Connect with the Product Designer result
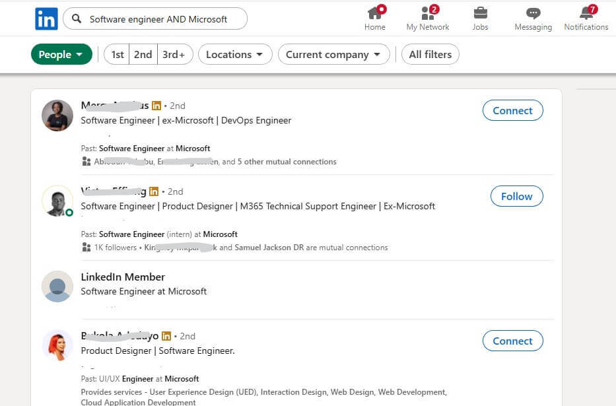Viewport: 616px width, 406px height. point(513,341)
